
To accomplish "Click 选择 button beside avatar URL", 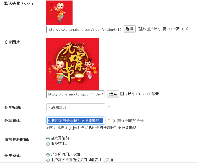I will tap(129, 29).
